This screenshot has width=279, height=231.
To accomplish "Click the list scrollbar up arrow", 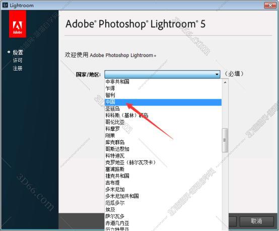I will tap(225, 82).
